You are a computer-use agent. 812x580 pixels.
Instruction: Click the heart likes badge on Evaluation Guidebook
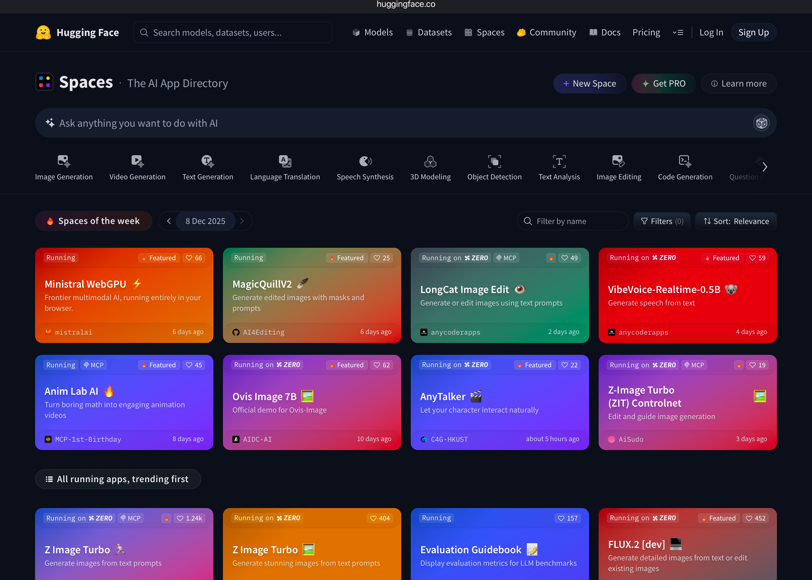(x=568, y=518)
